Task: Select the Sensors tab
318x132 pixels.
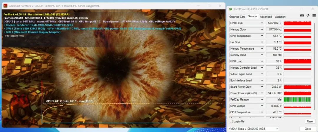Action: [253, 16]
